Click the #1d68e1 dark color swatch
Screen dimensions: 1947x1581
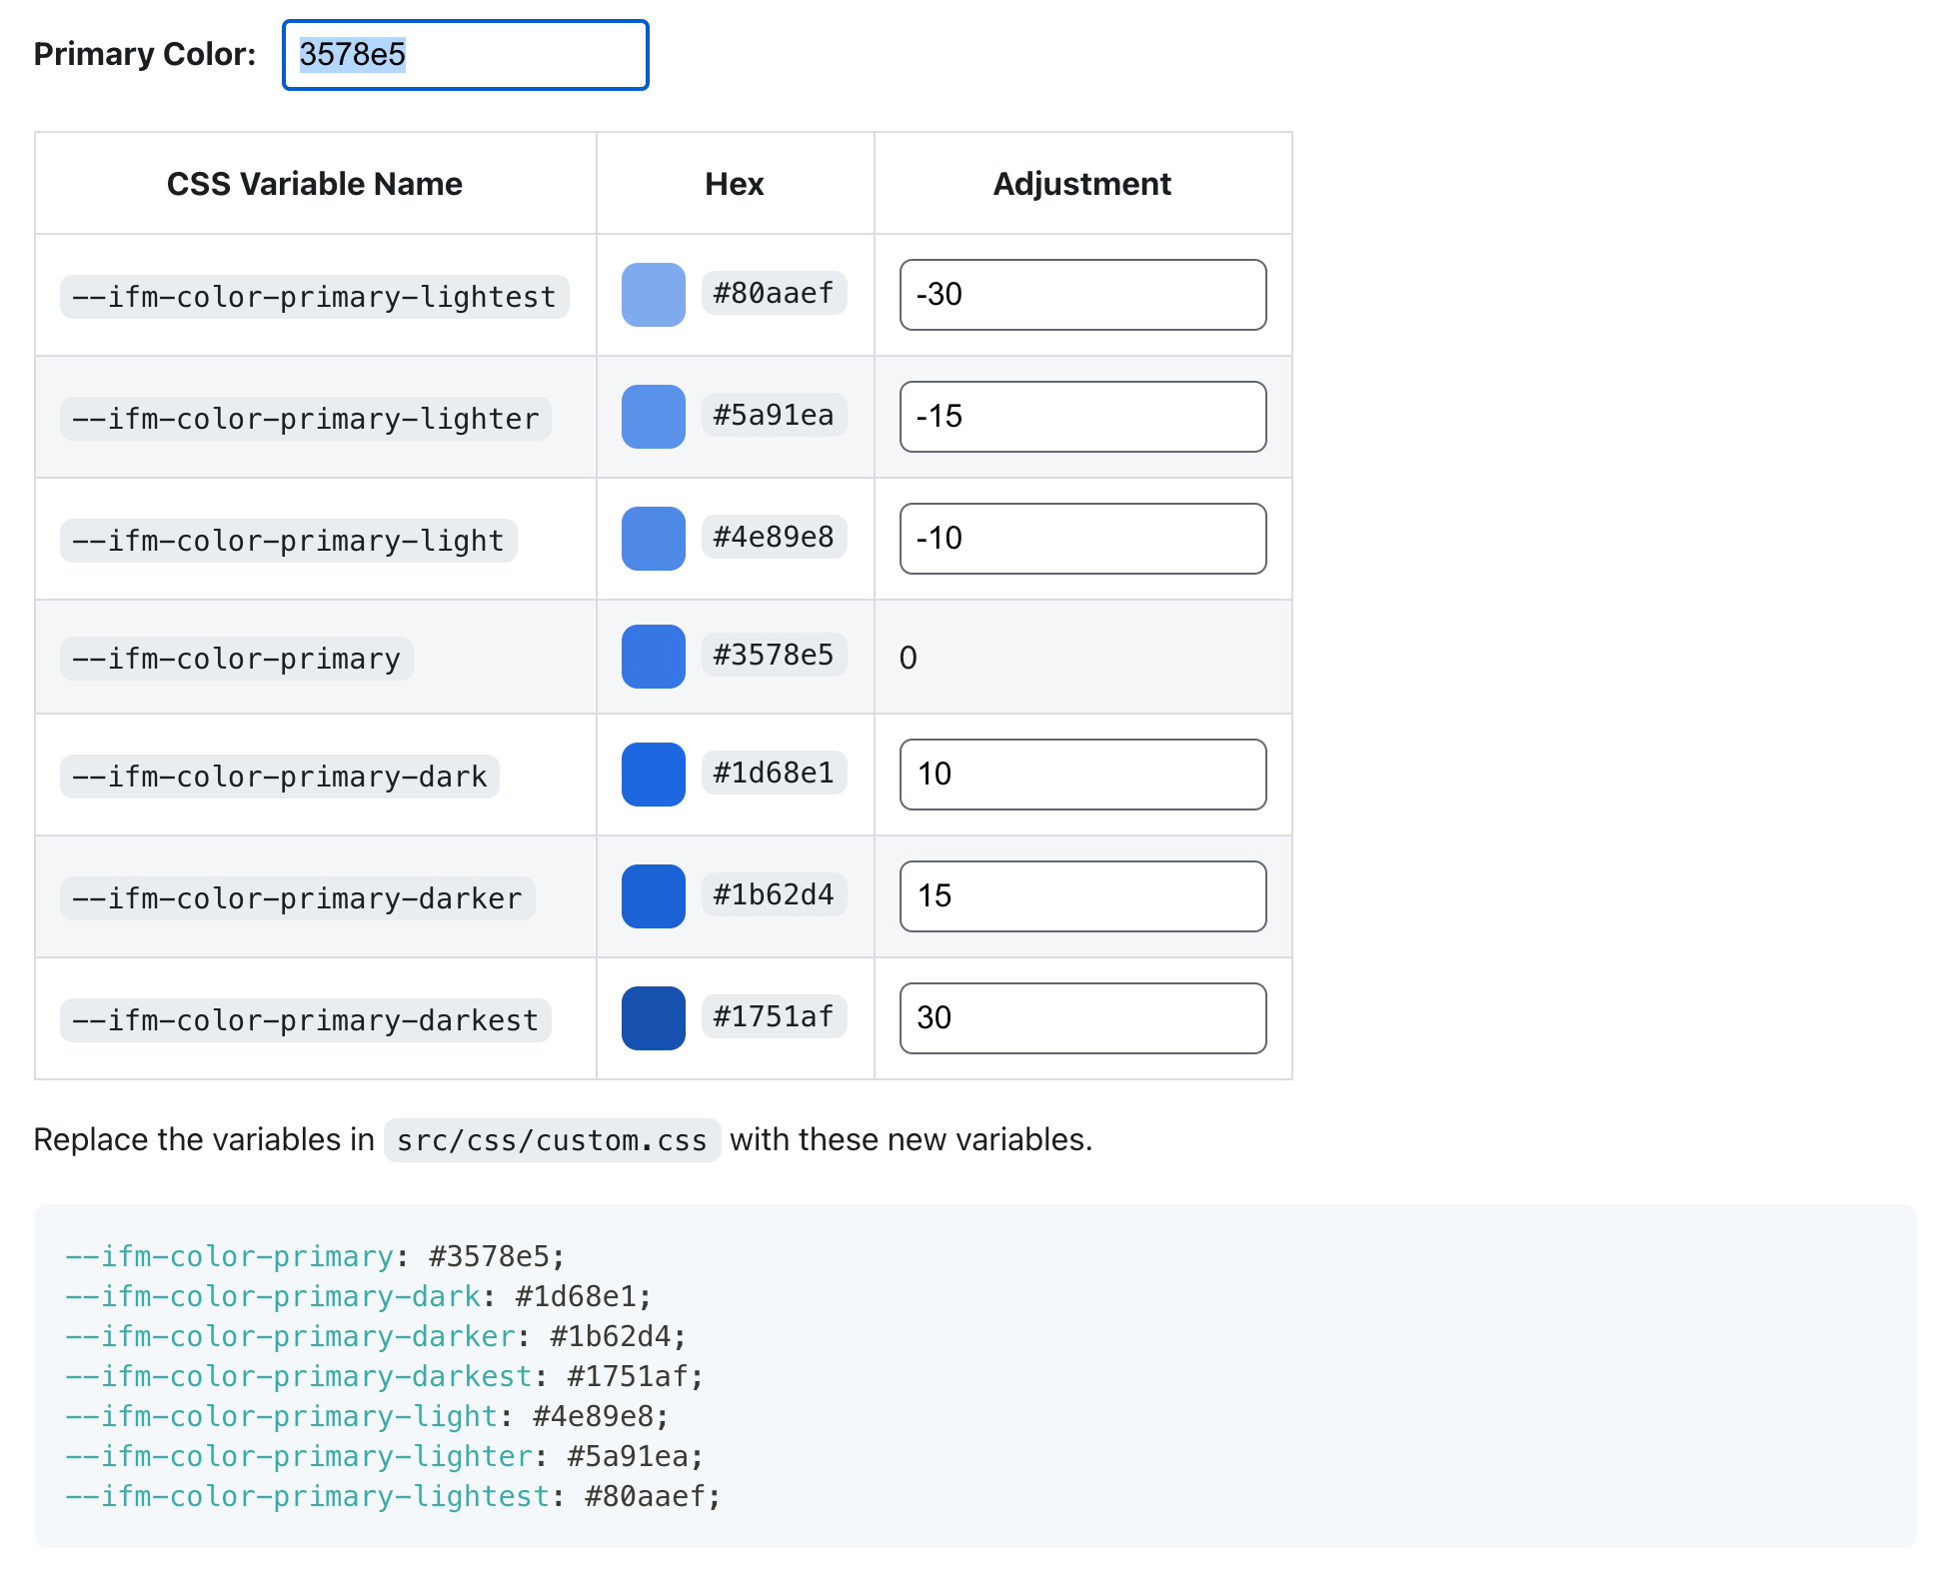tap(653, 775)
